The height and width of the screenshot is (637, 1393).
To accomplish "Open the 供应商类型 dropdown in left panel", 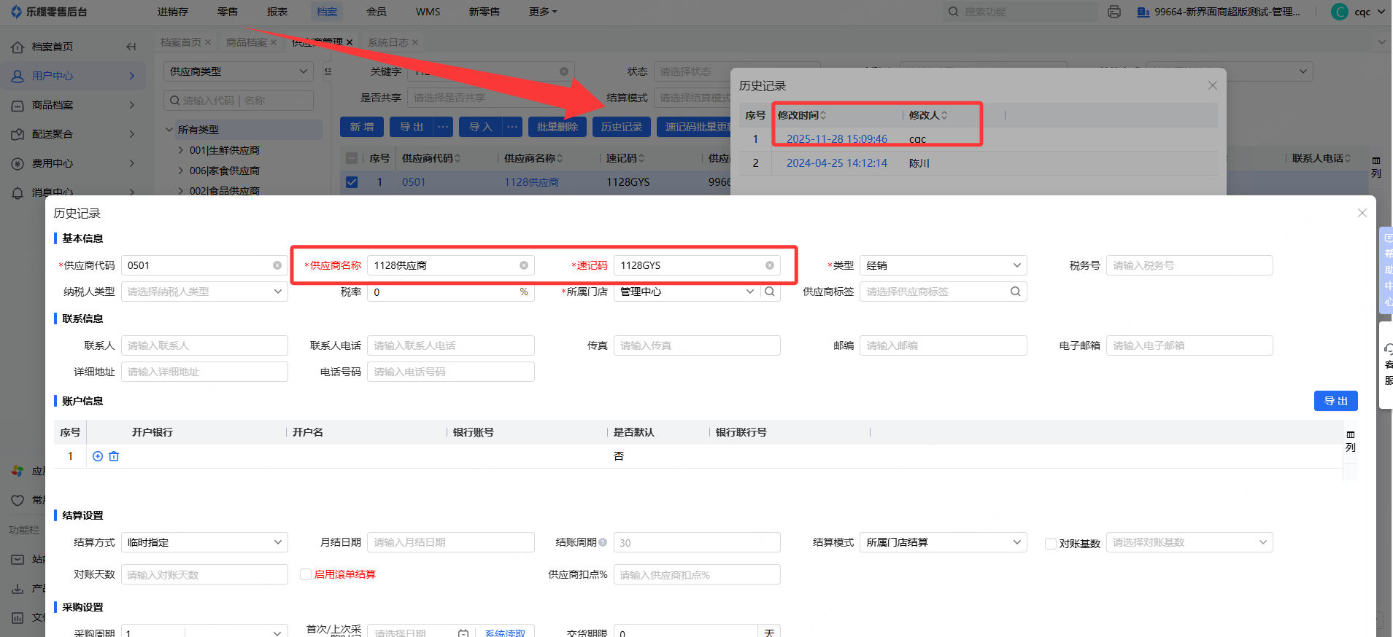I will coord(238,71).
